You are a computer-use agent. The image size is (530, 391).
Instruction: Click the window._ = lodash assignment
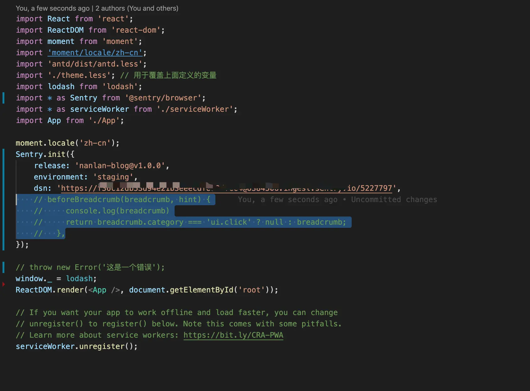[x=56, y=278]
